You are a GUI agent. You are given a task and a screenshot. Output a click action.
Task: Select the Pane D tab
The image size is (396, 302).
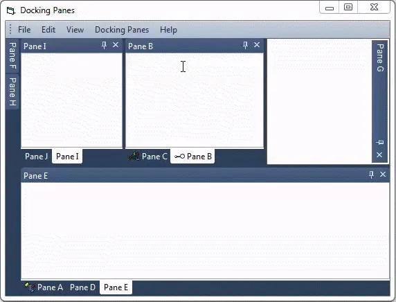(82, 287)
